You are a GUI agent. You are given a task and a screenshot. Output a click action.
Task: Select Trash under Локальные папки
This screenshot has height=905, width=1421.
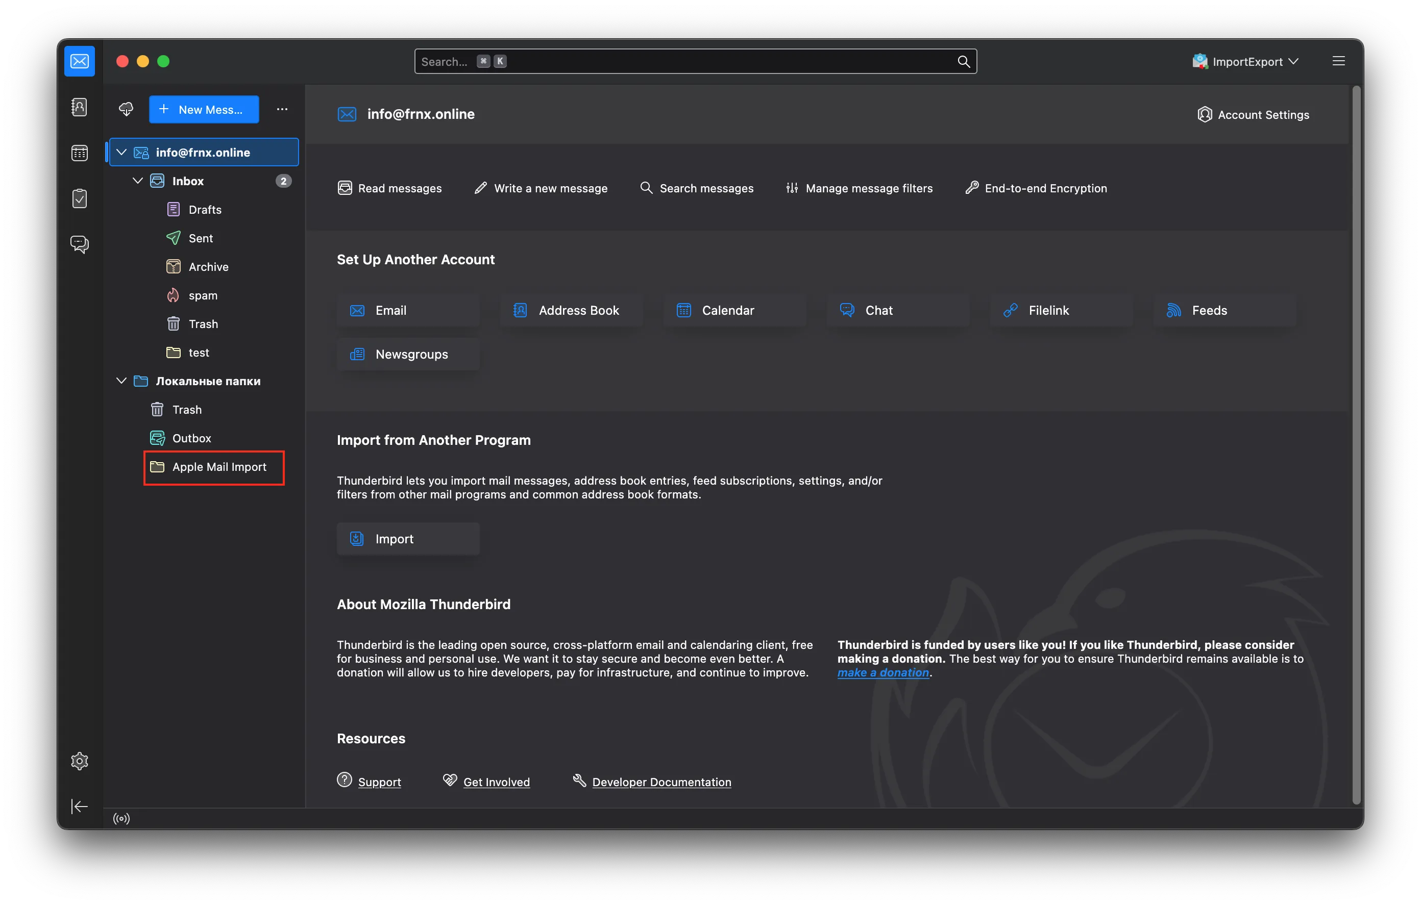(x=204, y=410)
